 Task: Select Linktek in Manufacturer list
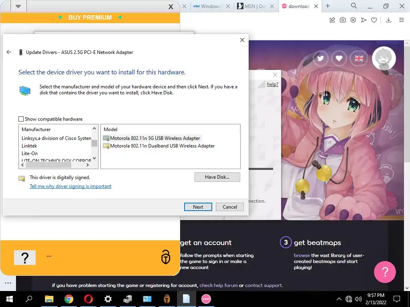click(x=29, y=146)
